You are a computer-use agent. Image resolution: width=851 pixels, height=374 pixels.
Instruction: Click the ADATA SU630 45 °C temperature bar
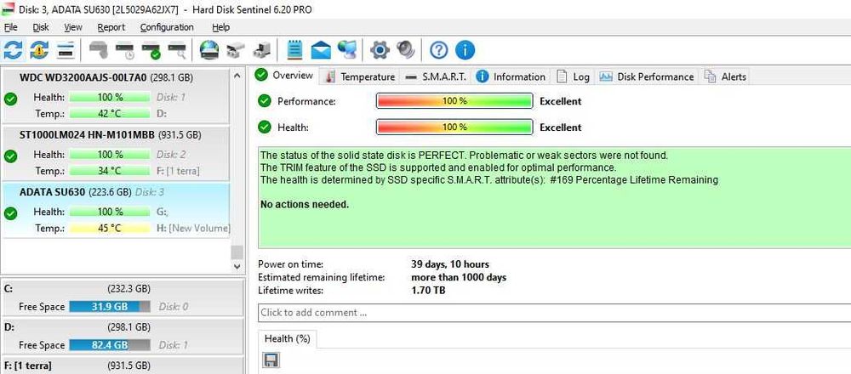click(110, 228)
